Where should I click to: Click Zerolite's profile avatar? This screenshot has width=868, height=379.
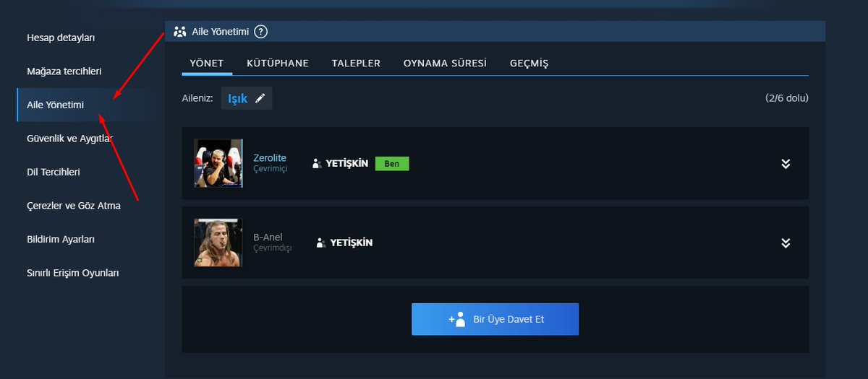[218, 164]
